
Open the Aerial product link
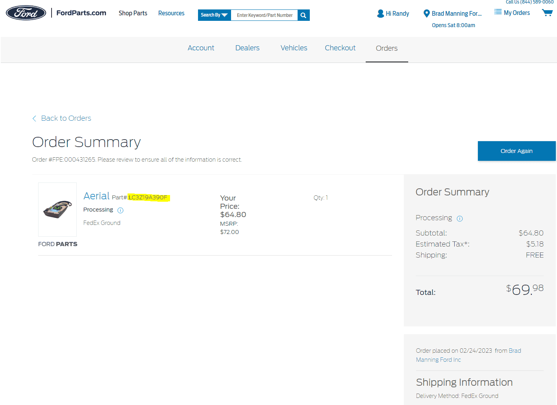[96, 196]
